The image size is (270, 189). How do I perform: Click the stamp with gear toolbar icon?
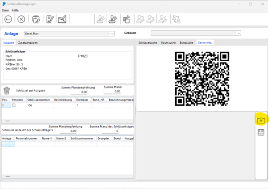click(x=113, y=19)
